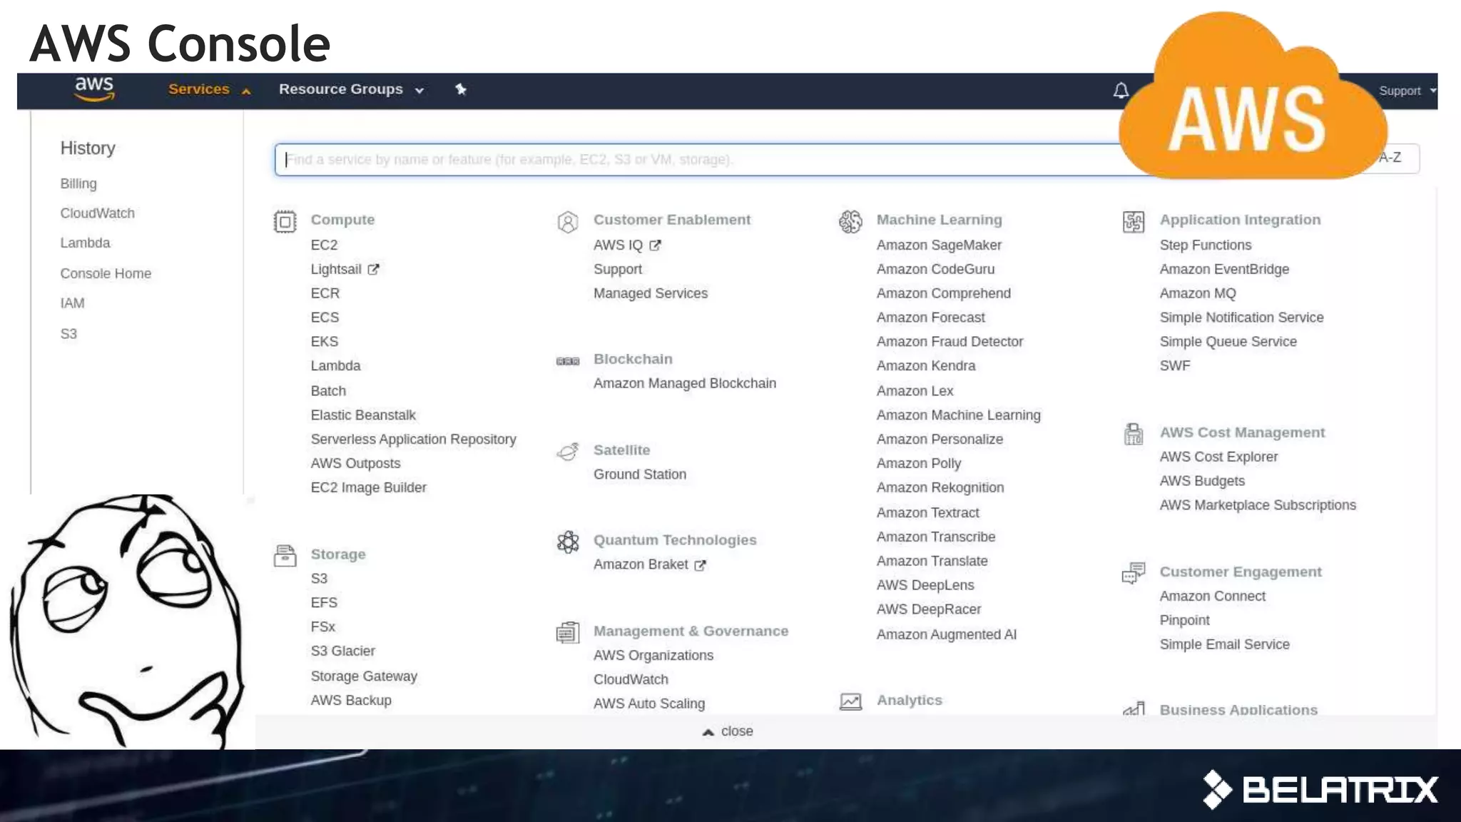Open Amazon Fraud Detector
Image resolution: width=1461 pixels, height=822 pixels.
[950, 341]
